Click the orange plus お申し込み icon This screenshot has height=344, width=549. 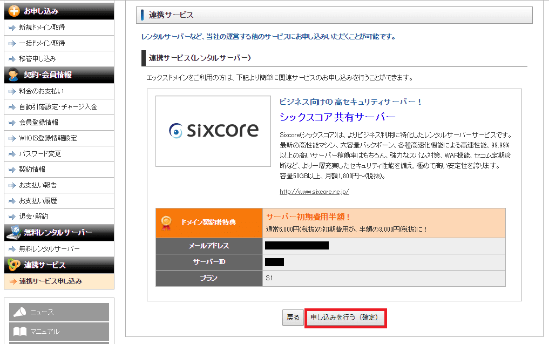coord(14,11)
